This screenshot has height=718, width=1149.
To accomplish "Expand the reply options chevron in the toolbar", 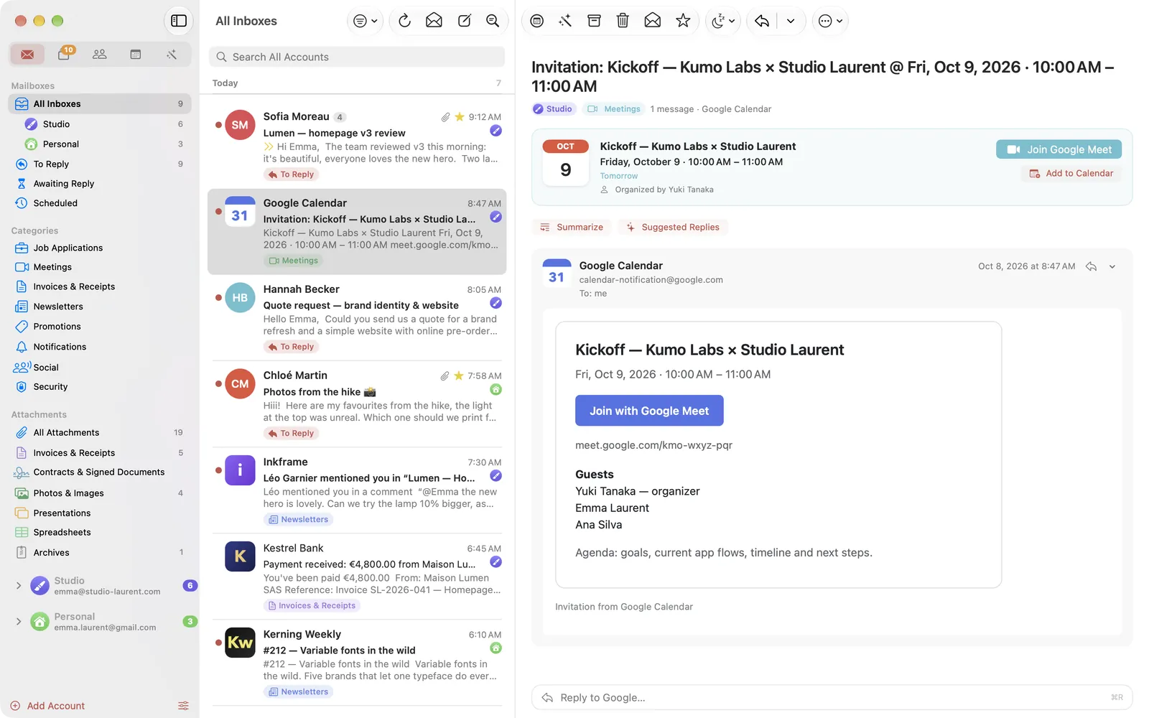I will tap(791, 21).
